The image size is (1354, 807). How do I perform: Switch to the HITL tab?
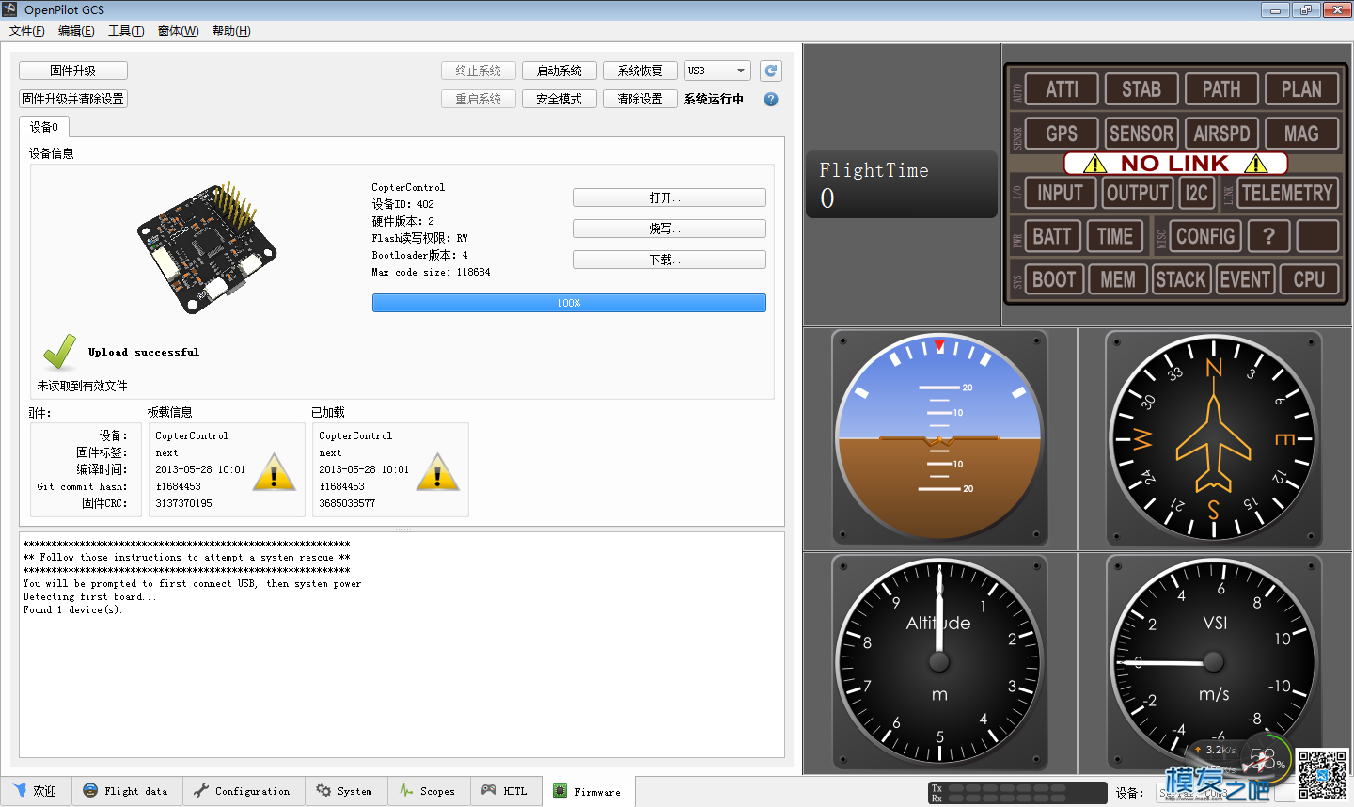click(x=506, y=791)
